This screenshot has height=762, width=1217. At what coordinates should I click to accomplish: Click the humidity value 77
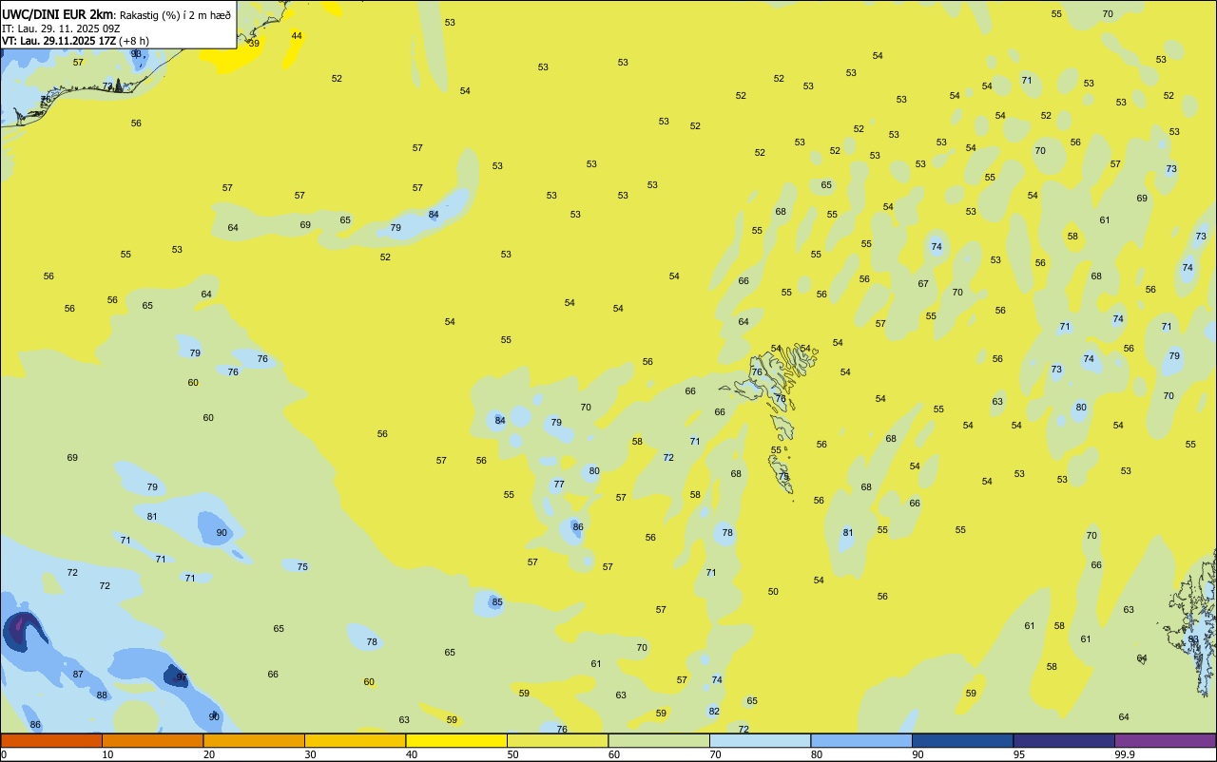(559, 485)
